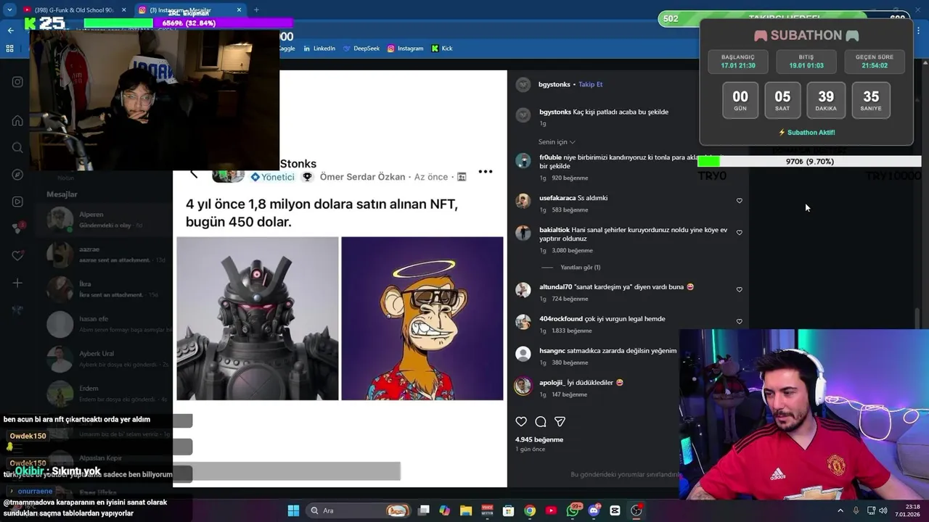This screenshot has width=929, height=522.
Task: Open Reels from the Instagram sidebar
Action: point(17,202)
